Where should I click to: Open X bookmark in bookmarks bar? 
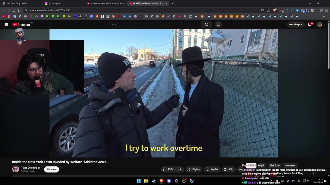coord(86,16)
